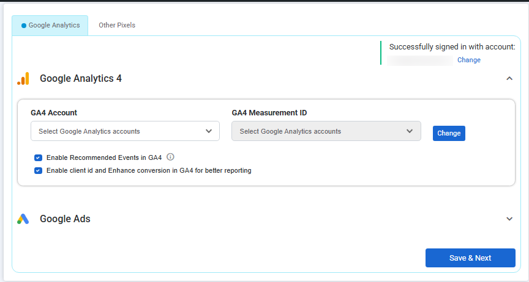Click the blurred signed-in account email
The image size is (529, 282).
[421, 60]
